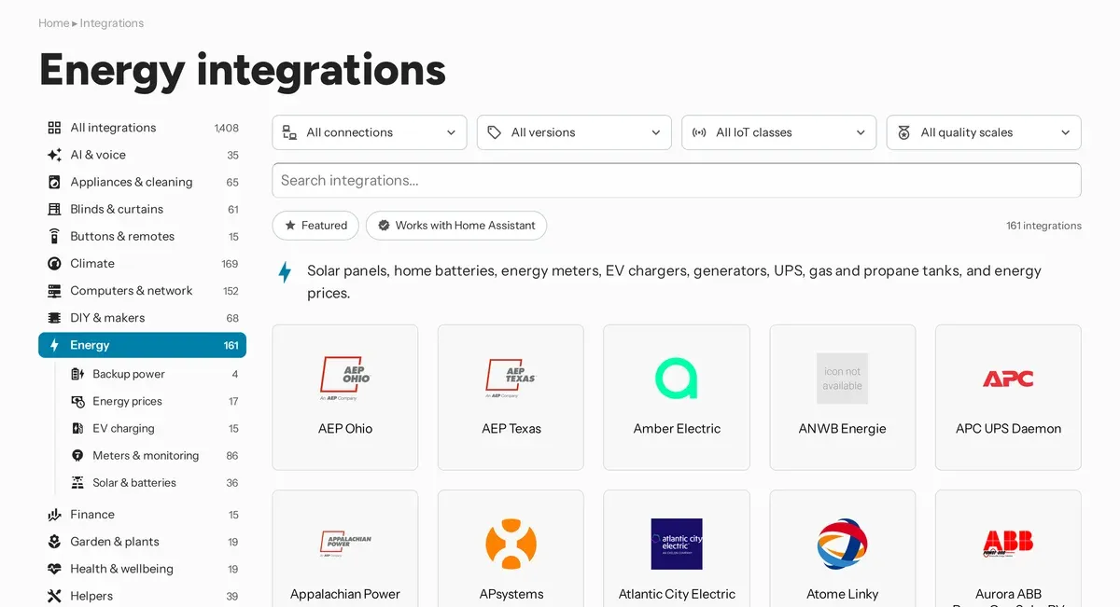Select the Climate category
This screenshot has height=607, width=1120.
[x=142, y=264]
